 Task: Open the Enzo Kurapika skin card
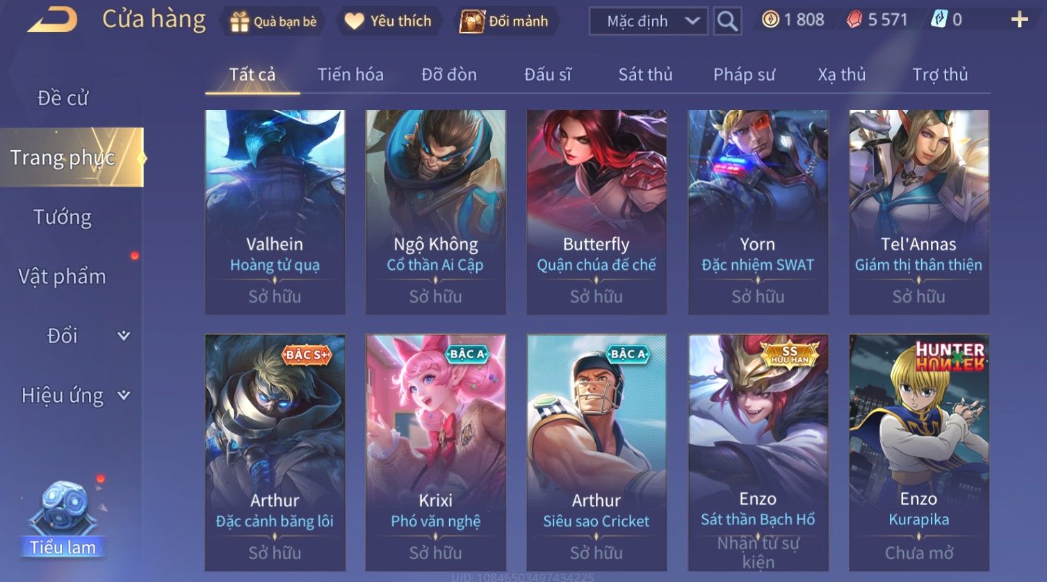(x=919, y=453)
